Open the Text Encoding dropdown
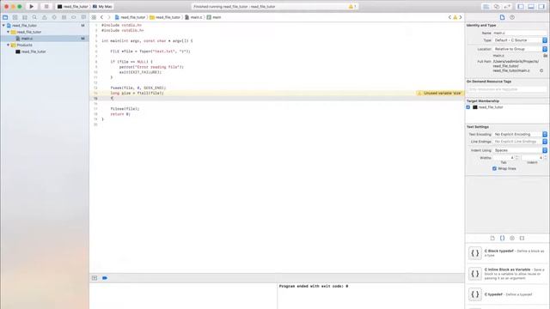 click(x=520, y=134)
